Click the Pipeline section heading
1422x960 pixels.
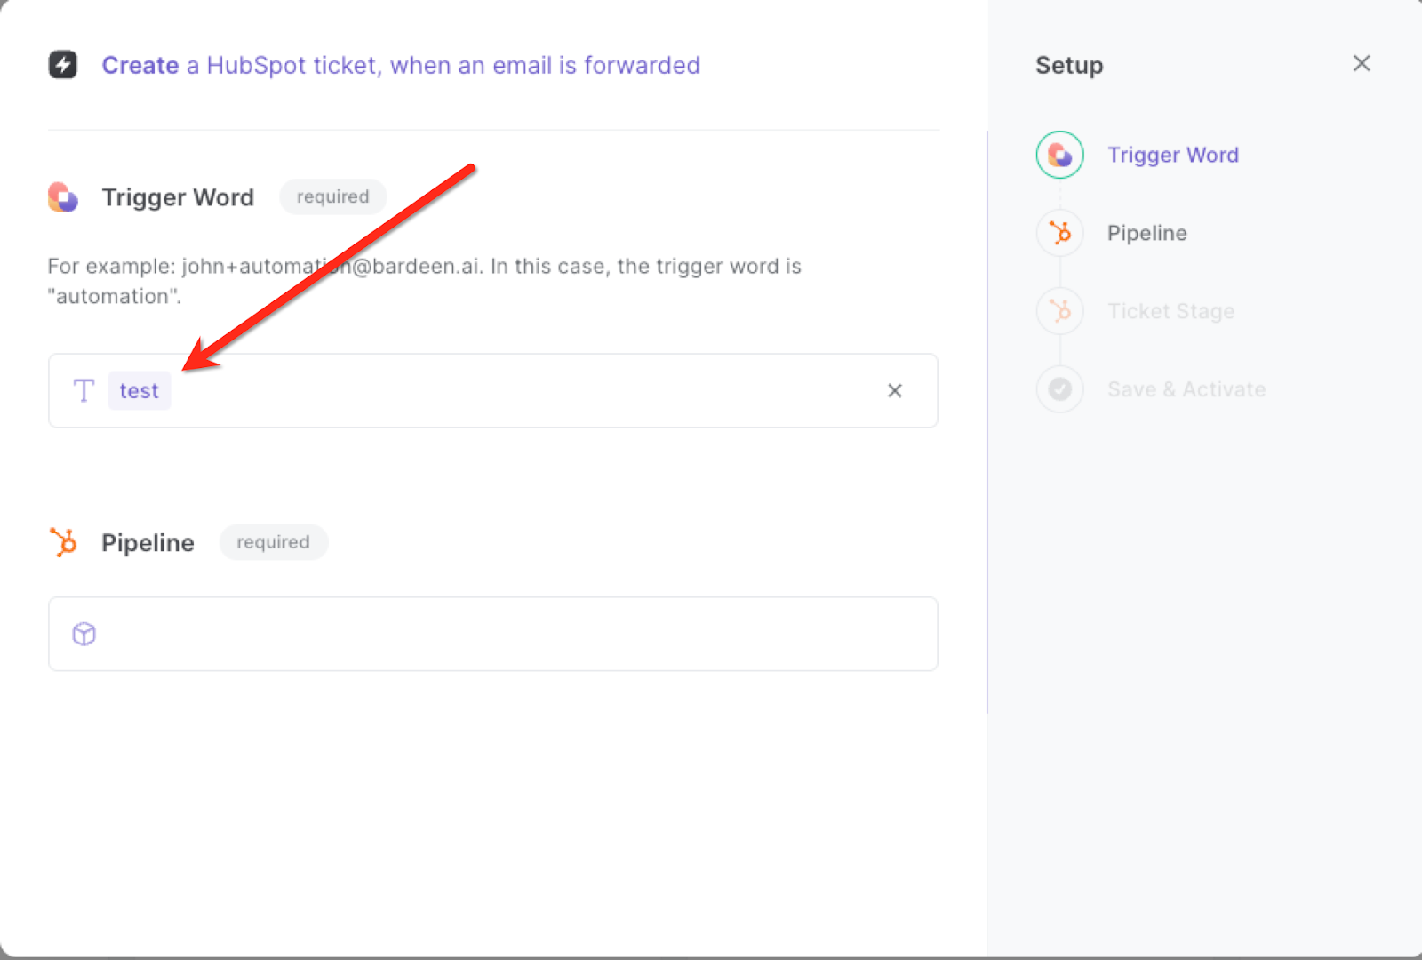click(148, 543)
